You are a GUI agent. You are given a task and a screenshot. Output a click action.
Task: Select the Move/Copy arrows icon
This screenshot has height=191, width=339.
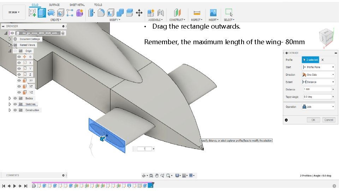pyautogui.click(x=139, y=13)
